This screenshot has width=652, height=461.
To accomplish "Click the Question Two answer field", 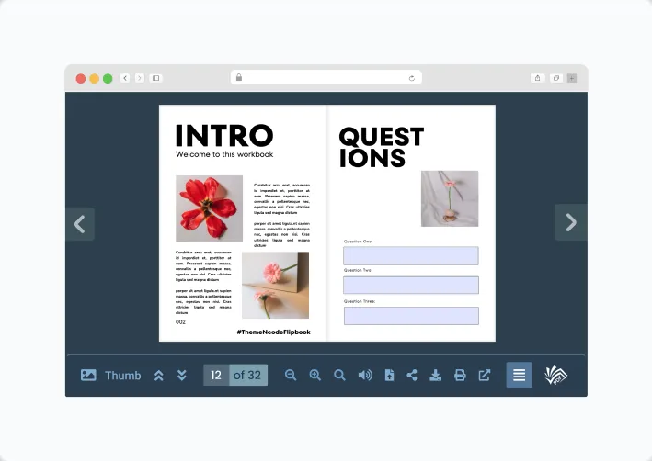I will click(x=411, y=285).
